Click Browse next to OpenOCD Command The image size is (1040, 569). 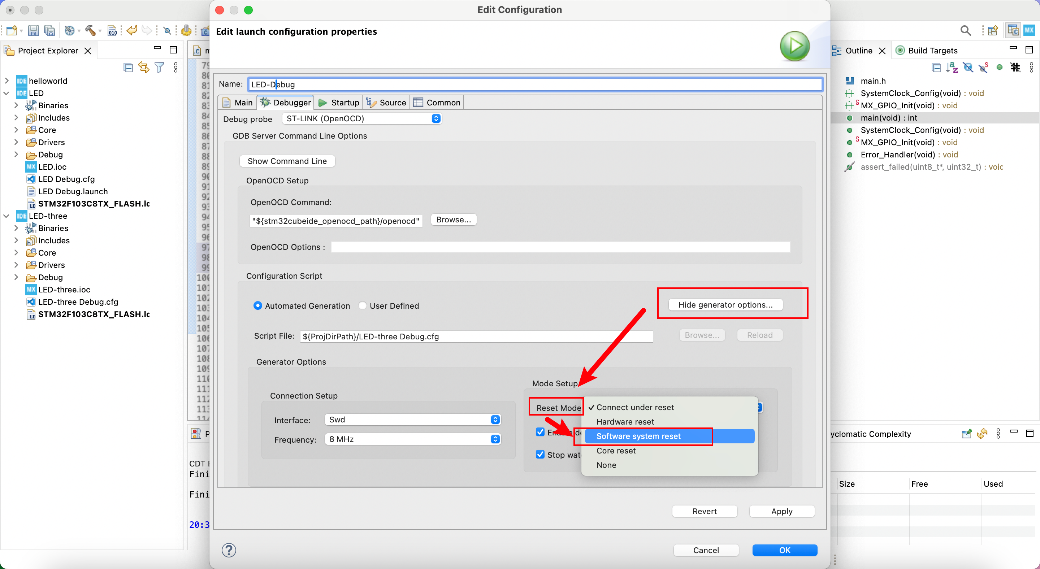point(454,220)
